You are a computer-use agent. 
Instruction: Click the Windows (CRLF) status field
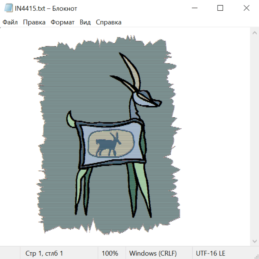click(153, 253)
